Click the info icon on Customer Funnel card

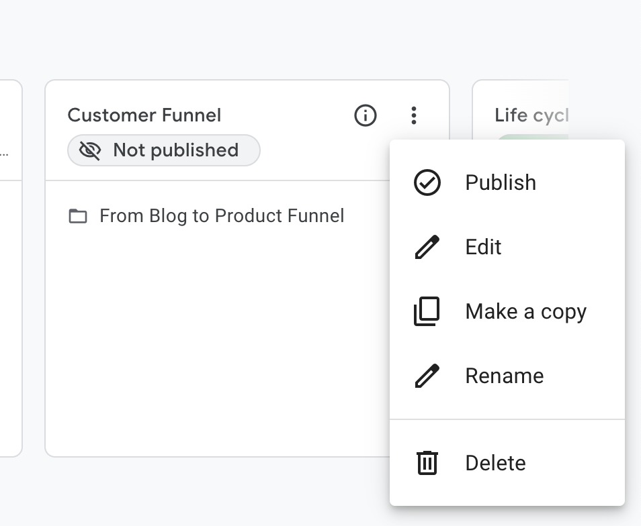(x=366, y=115)
